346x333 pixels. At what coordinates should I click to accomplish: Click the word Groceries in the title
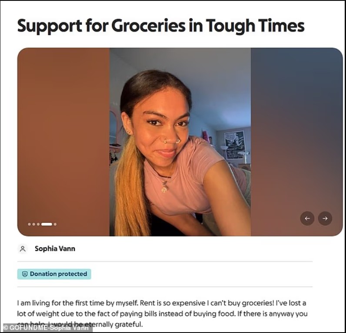pyautogui.click(x=150, y=25)
